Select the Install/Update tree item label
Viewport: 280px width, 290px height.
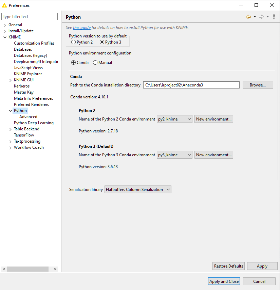pos(21,31)
